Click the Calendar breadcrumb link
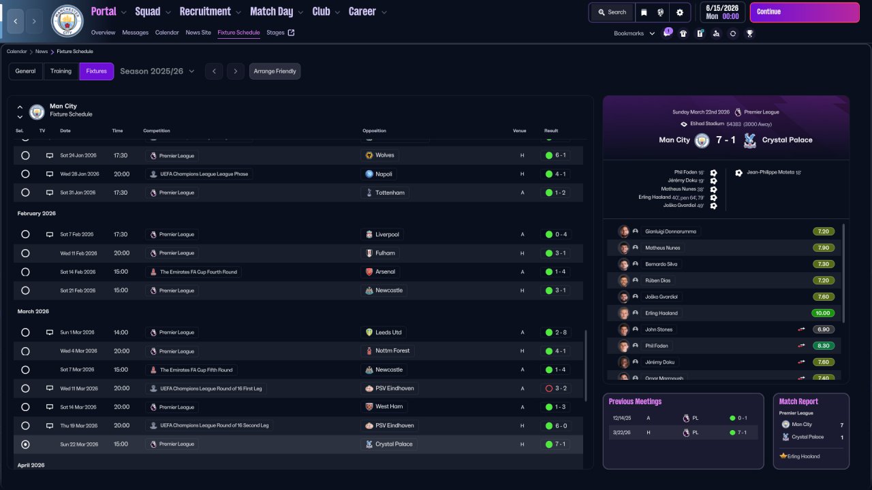This screenshot has height=490, width=872. 17,52
